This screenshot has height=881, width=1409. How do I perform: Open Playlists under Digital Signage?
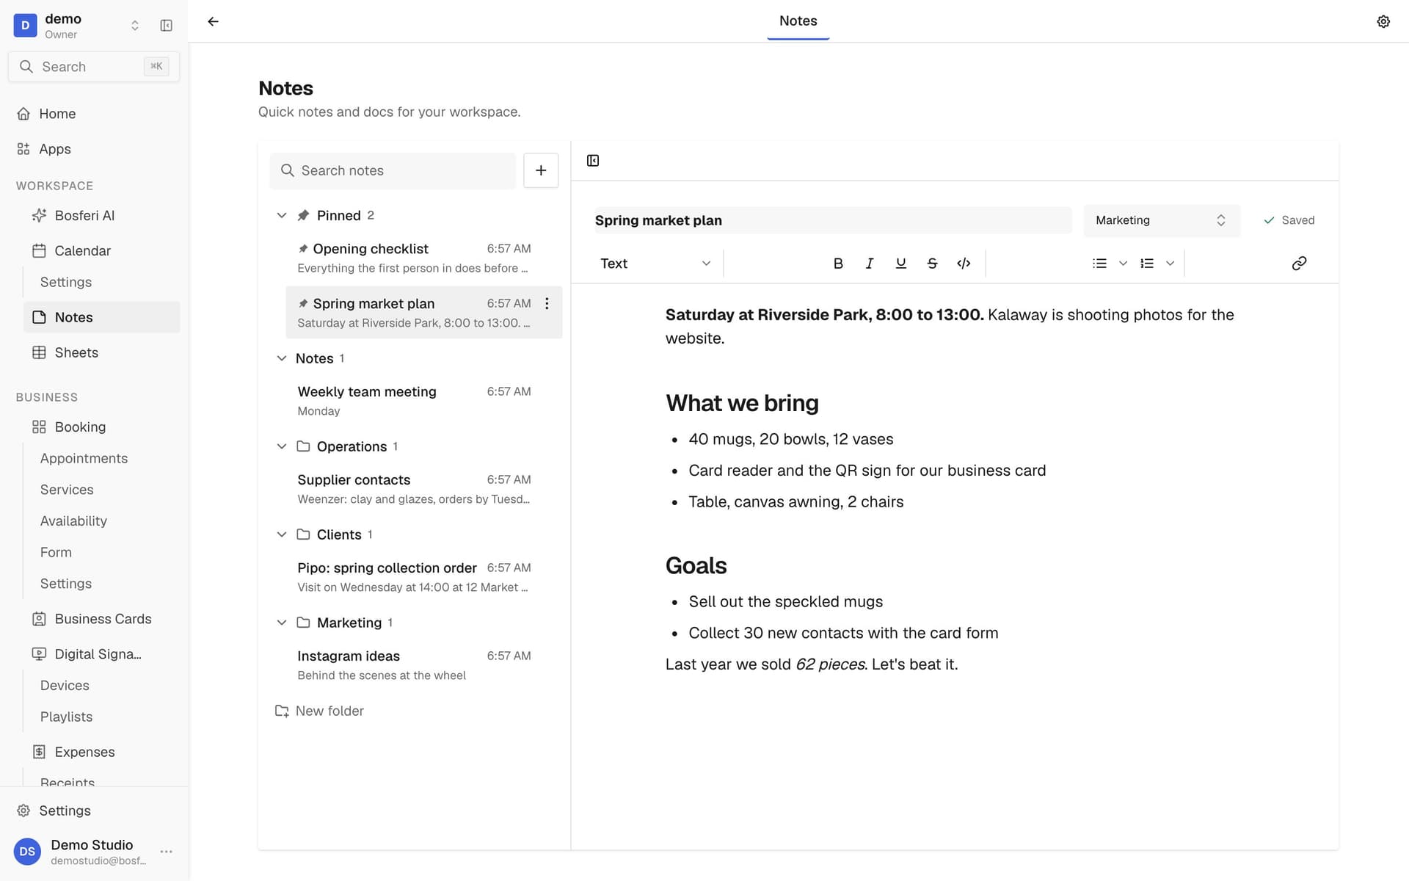click(x=66, y=717)
